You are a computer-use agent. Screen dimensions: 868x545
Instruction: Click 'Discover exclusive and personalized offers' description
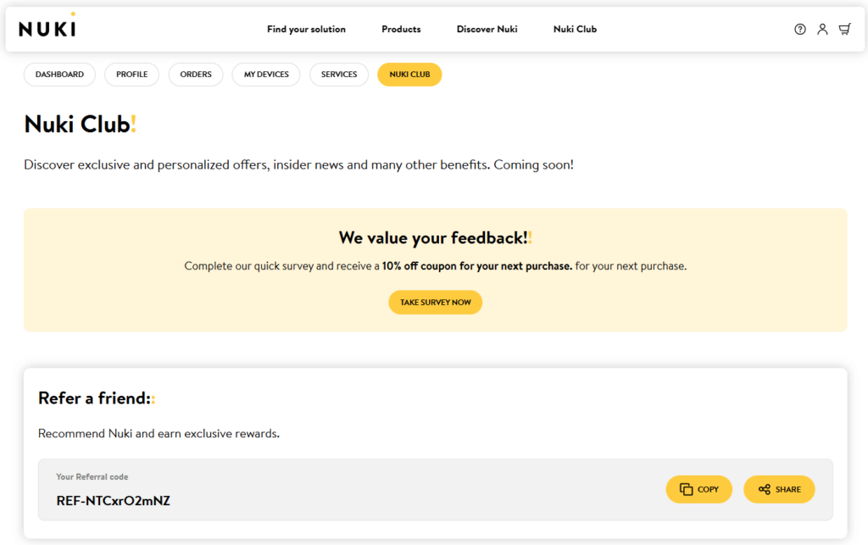click(x=298, y=165)
